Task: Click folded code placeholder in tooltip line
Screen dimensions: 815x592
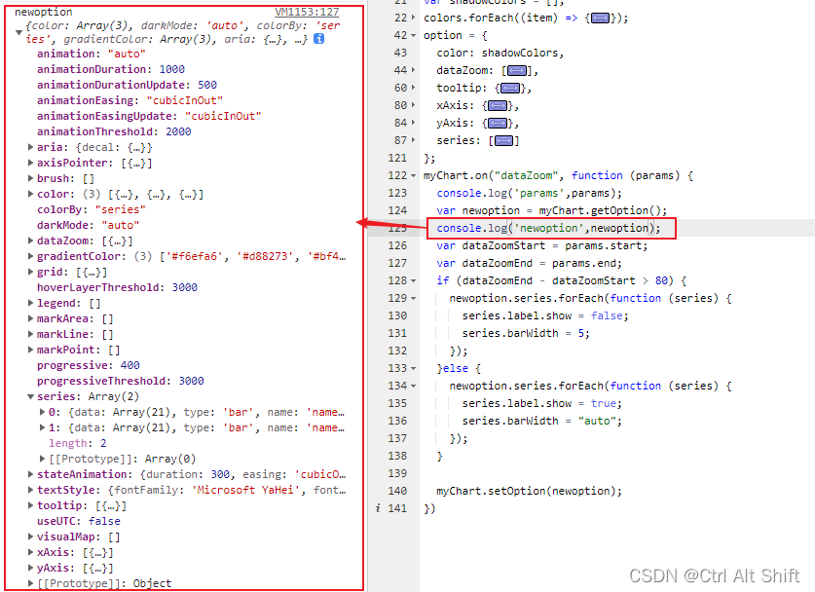Action: (x=510, y=89)
